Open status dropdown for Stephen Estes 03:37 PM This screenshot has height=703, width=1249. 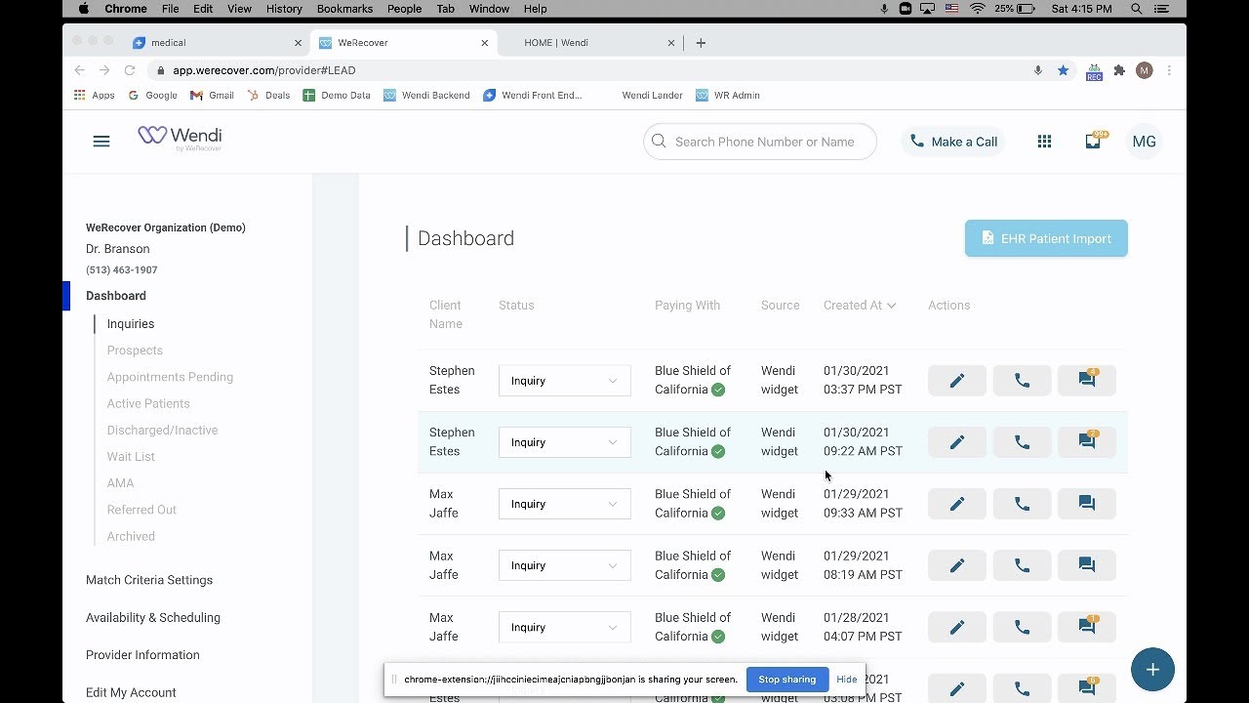click(565, 381)
